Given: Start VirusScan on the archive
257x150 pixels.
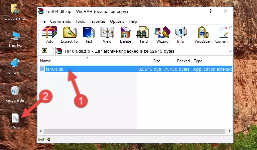Looking at the screenshot, I should (203, 35).
